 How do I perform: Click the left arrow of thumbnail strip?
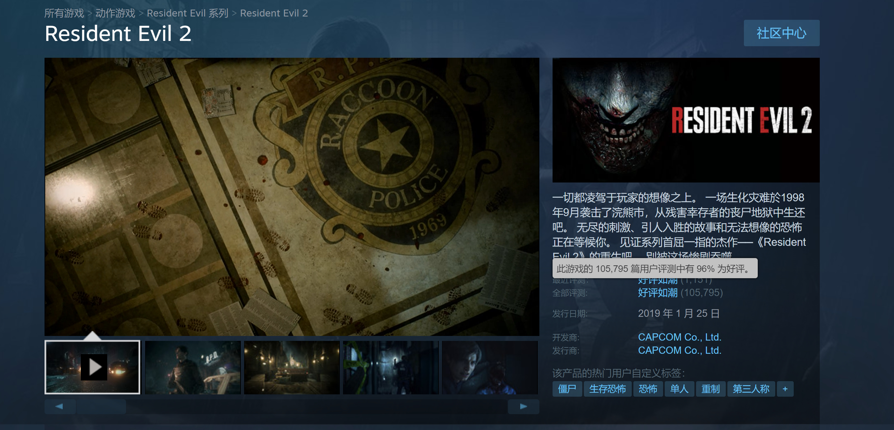[x=60, y=406]
